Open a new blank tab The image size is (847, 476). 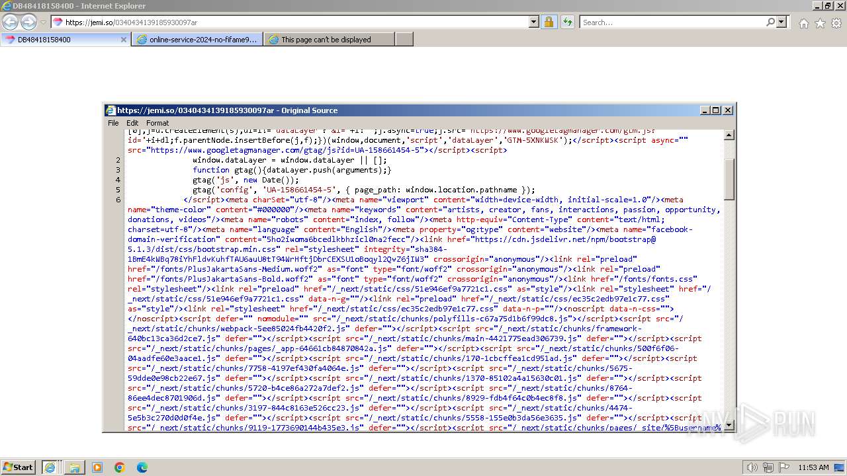(x=404, y=40)
